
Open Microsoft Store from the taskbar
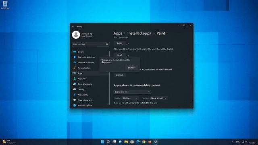tap(132, 142)
